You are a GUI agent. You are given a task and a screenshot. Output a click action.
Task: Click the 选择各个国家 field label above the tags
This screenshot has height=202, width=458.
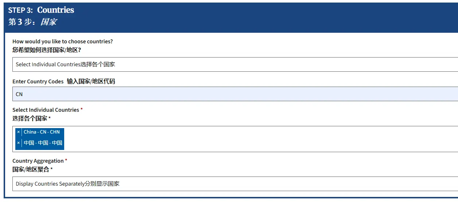30,118
